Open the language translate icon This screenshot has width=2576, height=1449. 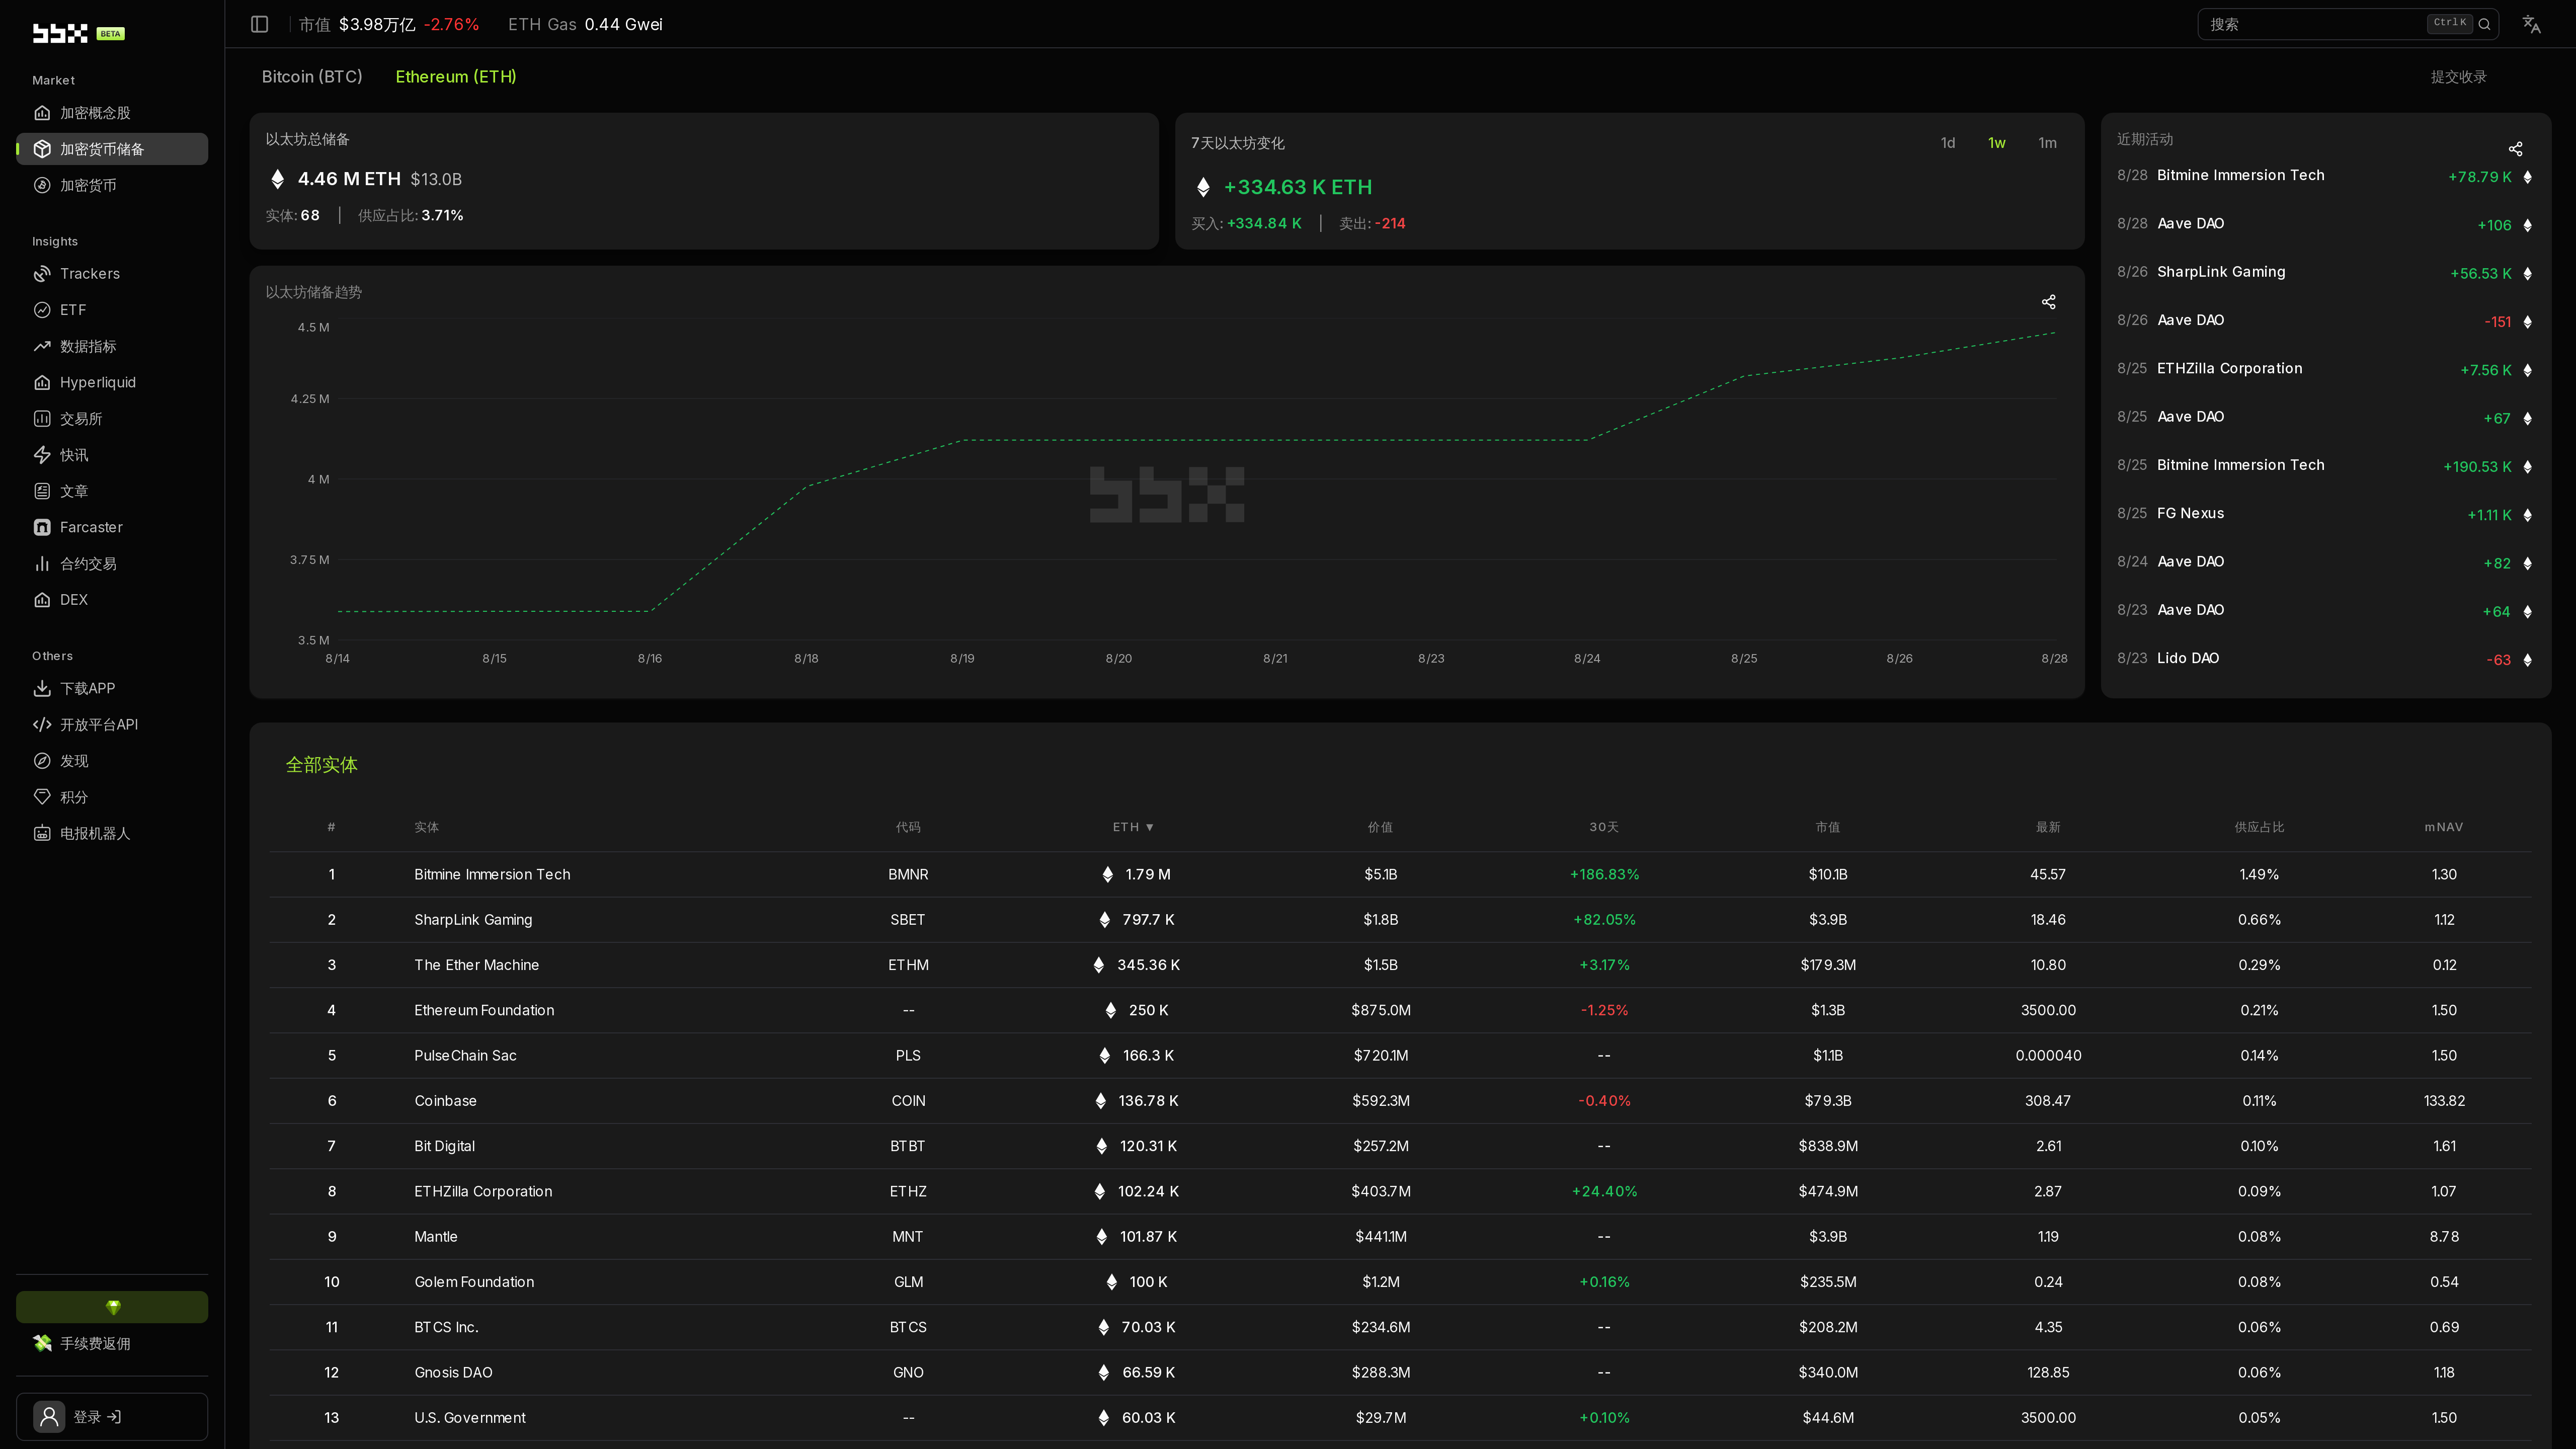point(2531,24)
